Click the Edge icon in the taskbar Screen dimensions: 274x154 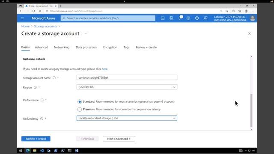tap(28, 151)
